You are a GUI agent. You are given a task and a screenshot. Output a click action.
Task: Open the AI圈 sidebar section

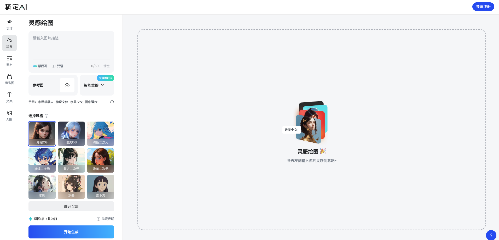click(x=9, y=116)
